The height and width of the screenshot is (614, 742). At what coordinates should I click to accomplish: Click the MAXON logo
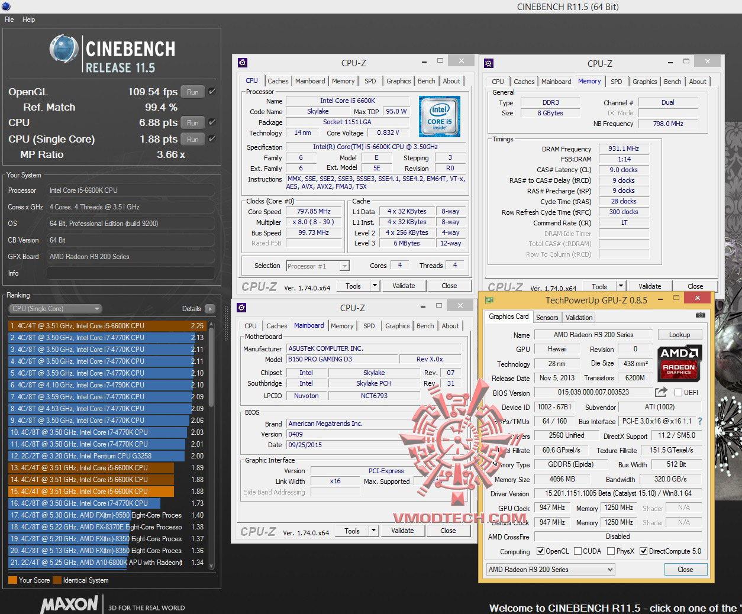(x=69, y=605)
